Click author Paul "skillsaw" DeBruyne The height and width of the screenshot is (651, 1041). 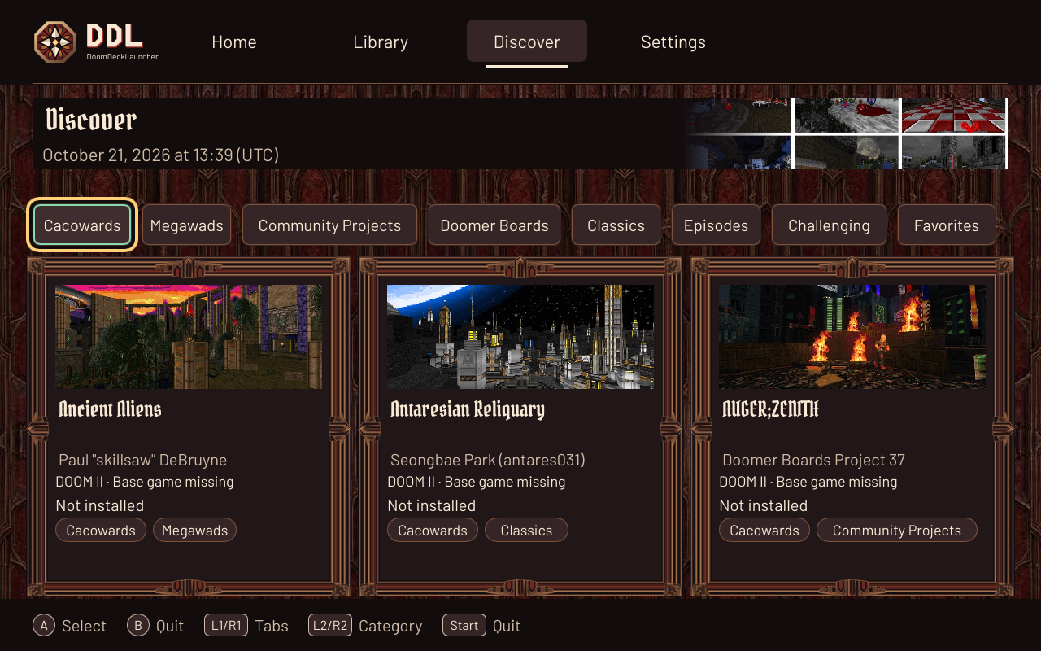pyautogui.click(x=143, y=460)
